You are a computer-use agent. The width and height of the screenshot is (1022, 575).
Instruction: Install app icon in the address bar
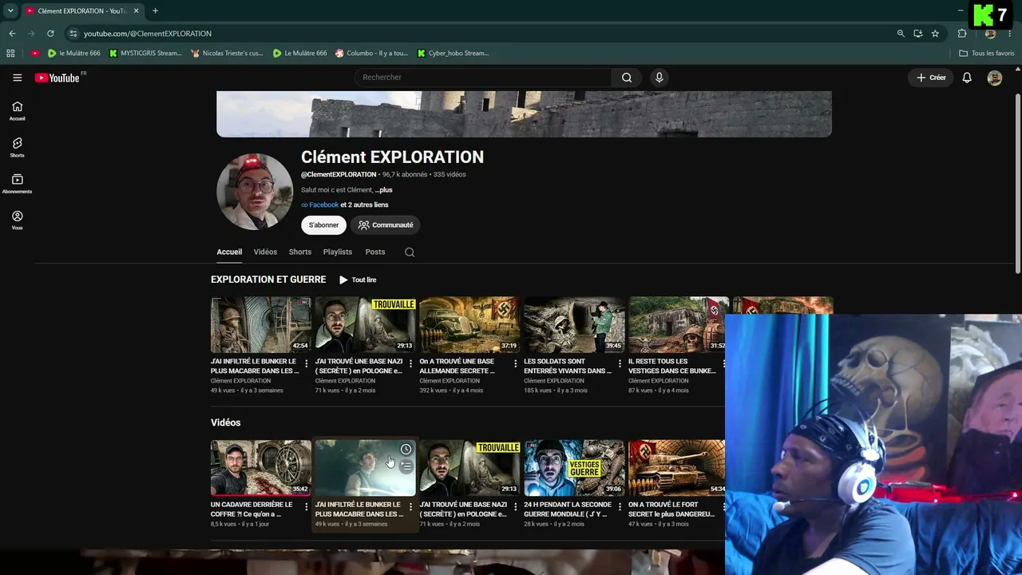918,34
